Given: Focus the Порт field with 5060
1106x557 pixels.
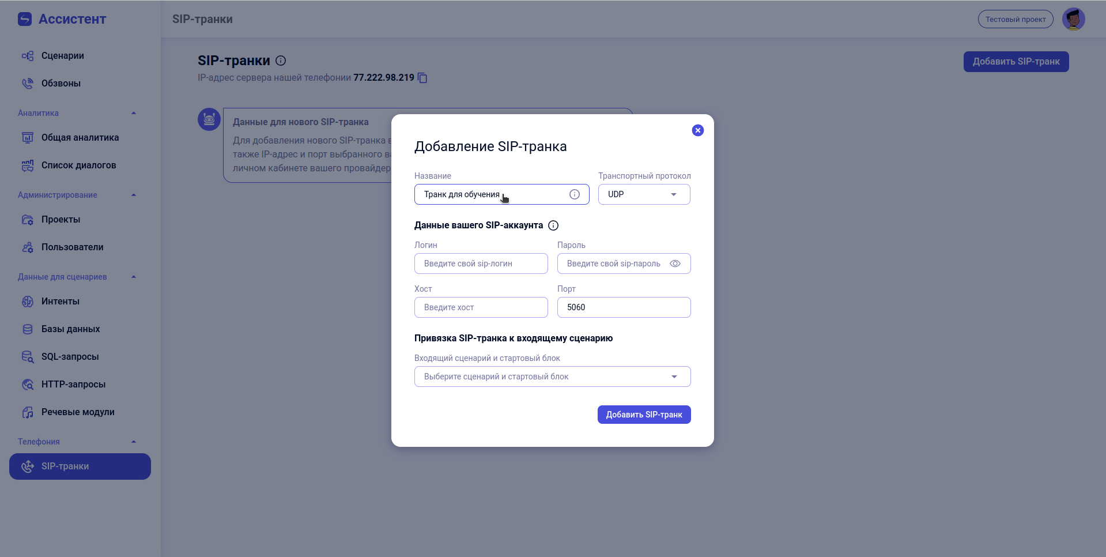Looking at the screenshot, I should click(624, 307).
